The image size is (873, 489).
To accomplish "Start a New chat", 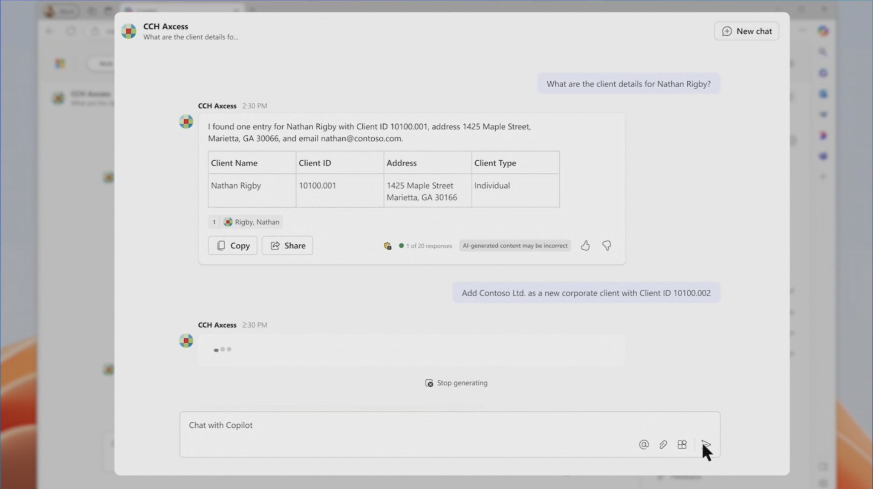I will pos(746,31).
